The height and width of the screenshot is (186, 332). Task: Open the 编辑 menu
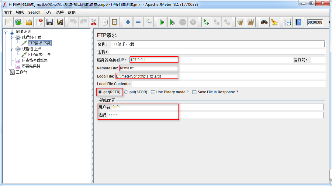[x=20, y=12]
